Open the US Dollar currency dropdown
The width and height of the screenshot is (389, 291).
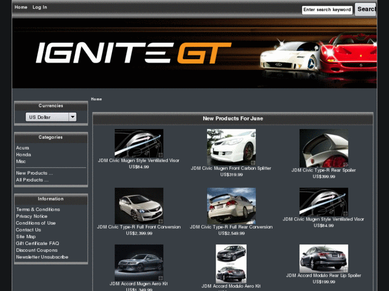(x=51, y=117)
